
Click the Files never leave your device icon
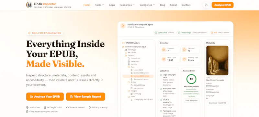point(27,112)
